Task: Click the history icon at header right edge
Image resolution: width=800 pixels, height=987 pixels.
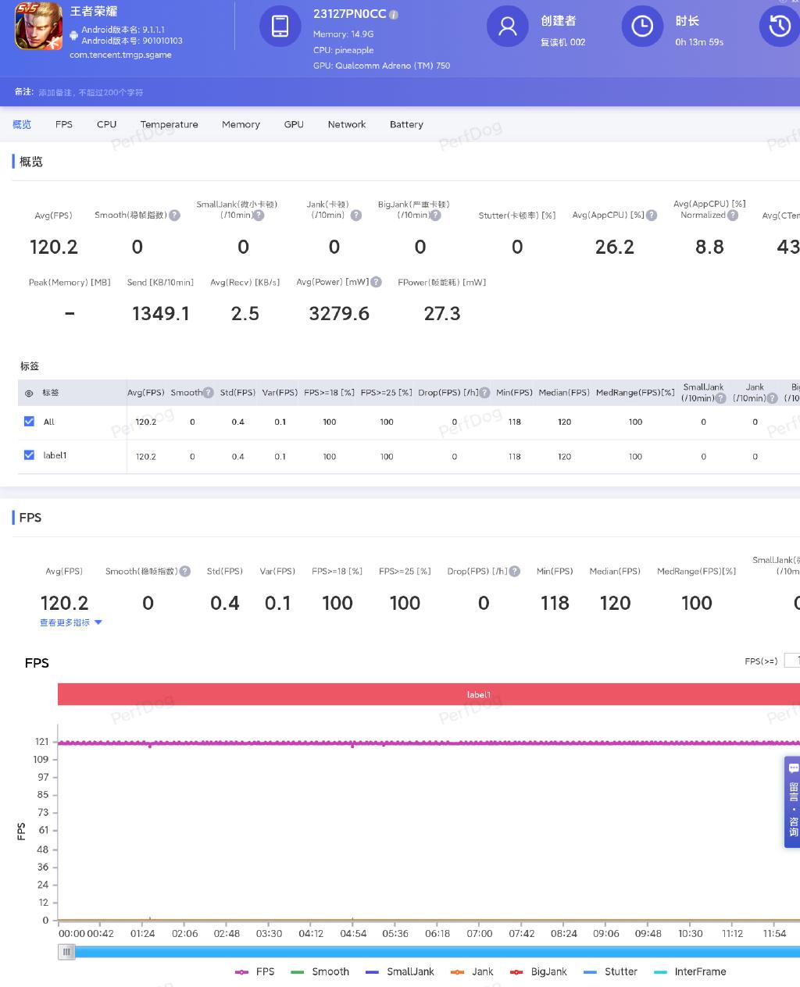Action: pos(780,27)
